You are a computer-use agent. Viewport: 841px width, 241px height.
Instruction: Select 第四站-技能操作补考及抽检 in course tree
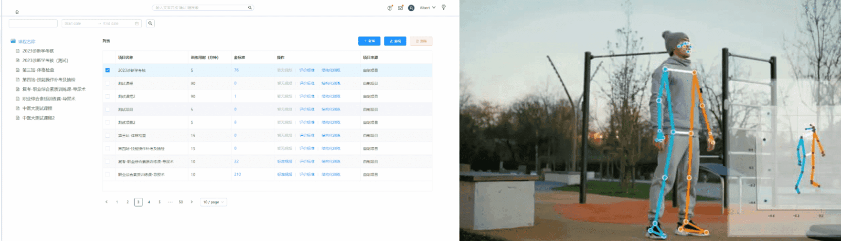pos(49,80)
